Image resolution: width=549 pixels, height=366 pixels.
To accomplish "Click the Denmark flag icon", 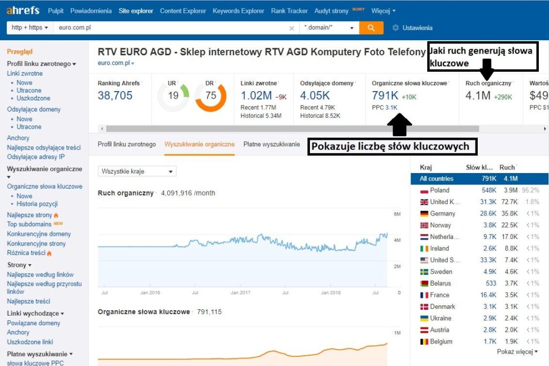I will pyautogui.click(x=424, y=307).
